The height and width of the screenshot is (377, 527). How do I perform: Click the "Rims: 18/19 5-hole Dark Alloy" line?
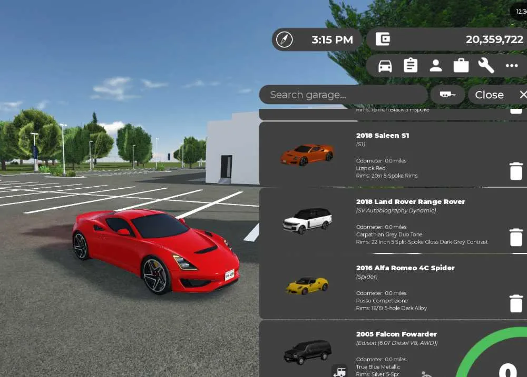391,308
